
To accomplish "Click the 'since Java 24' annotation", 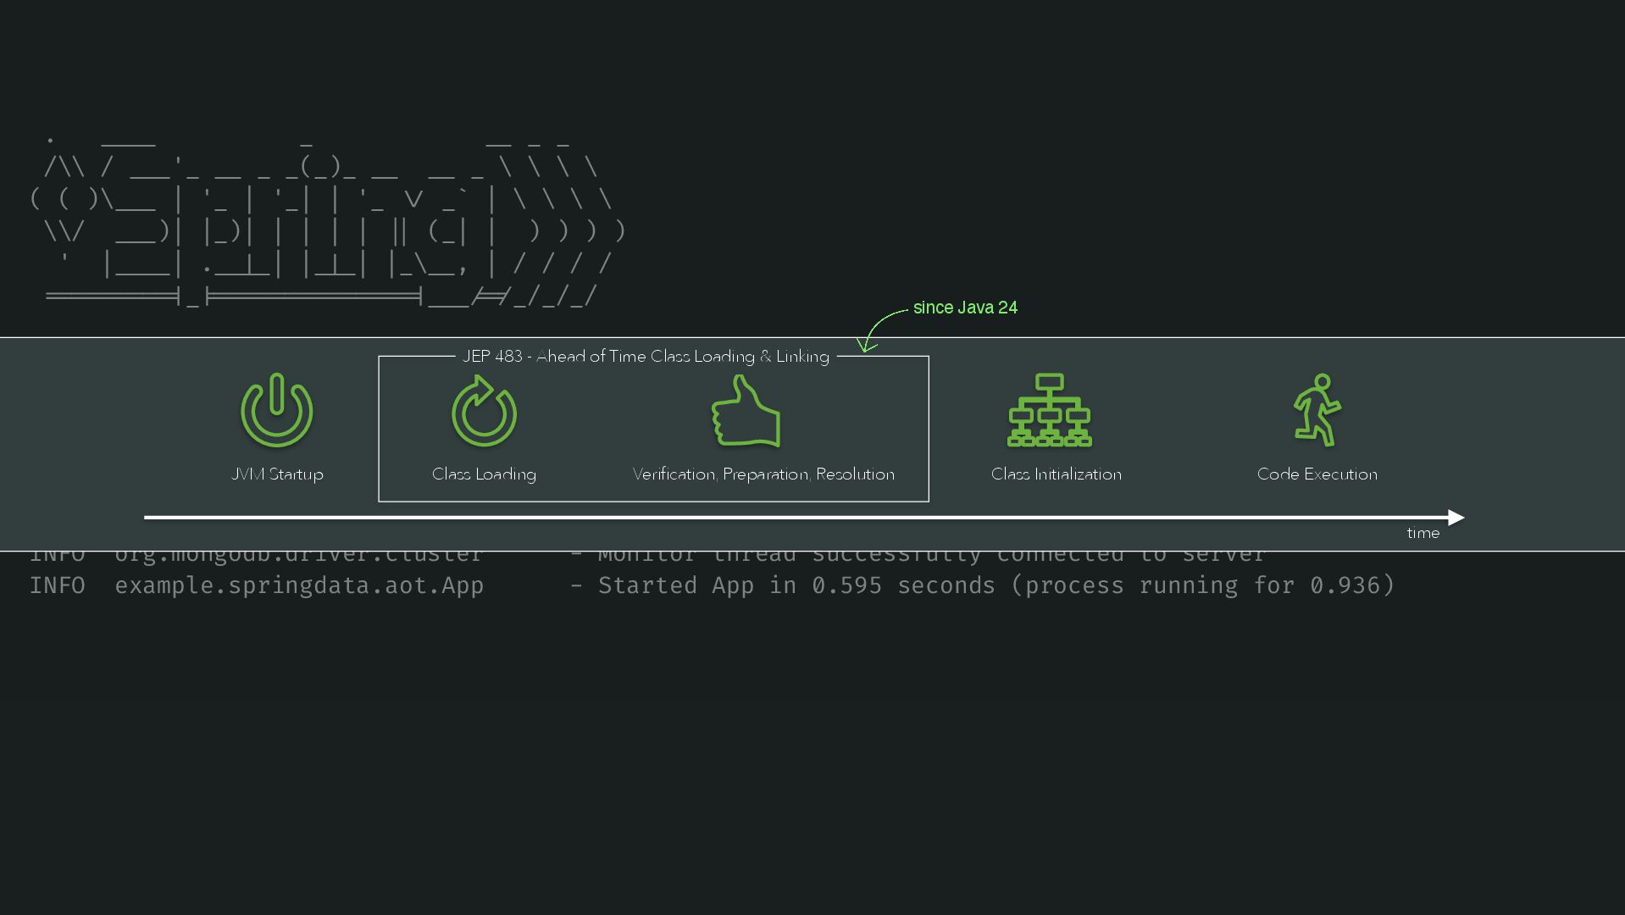I will point(965,308).
